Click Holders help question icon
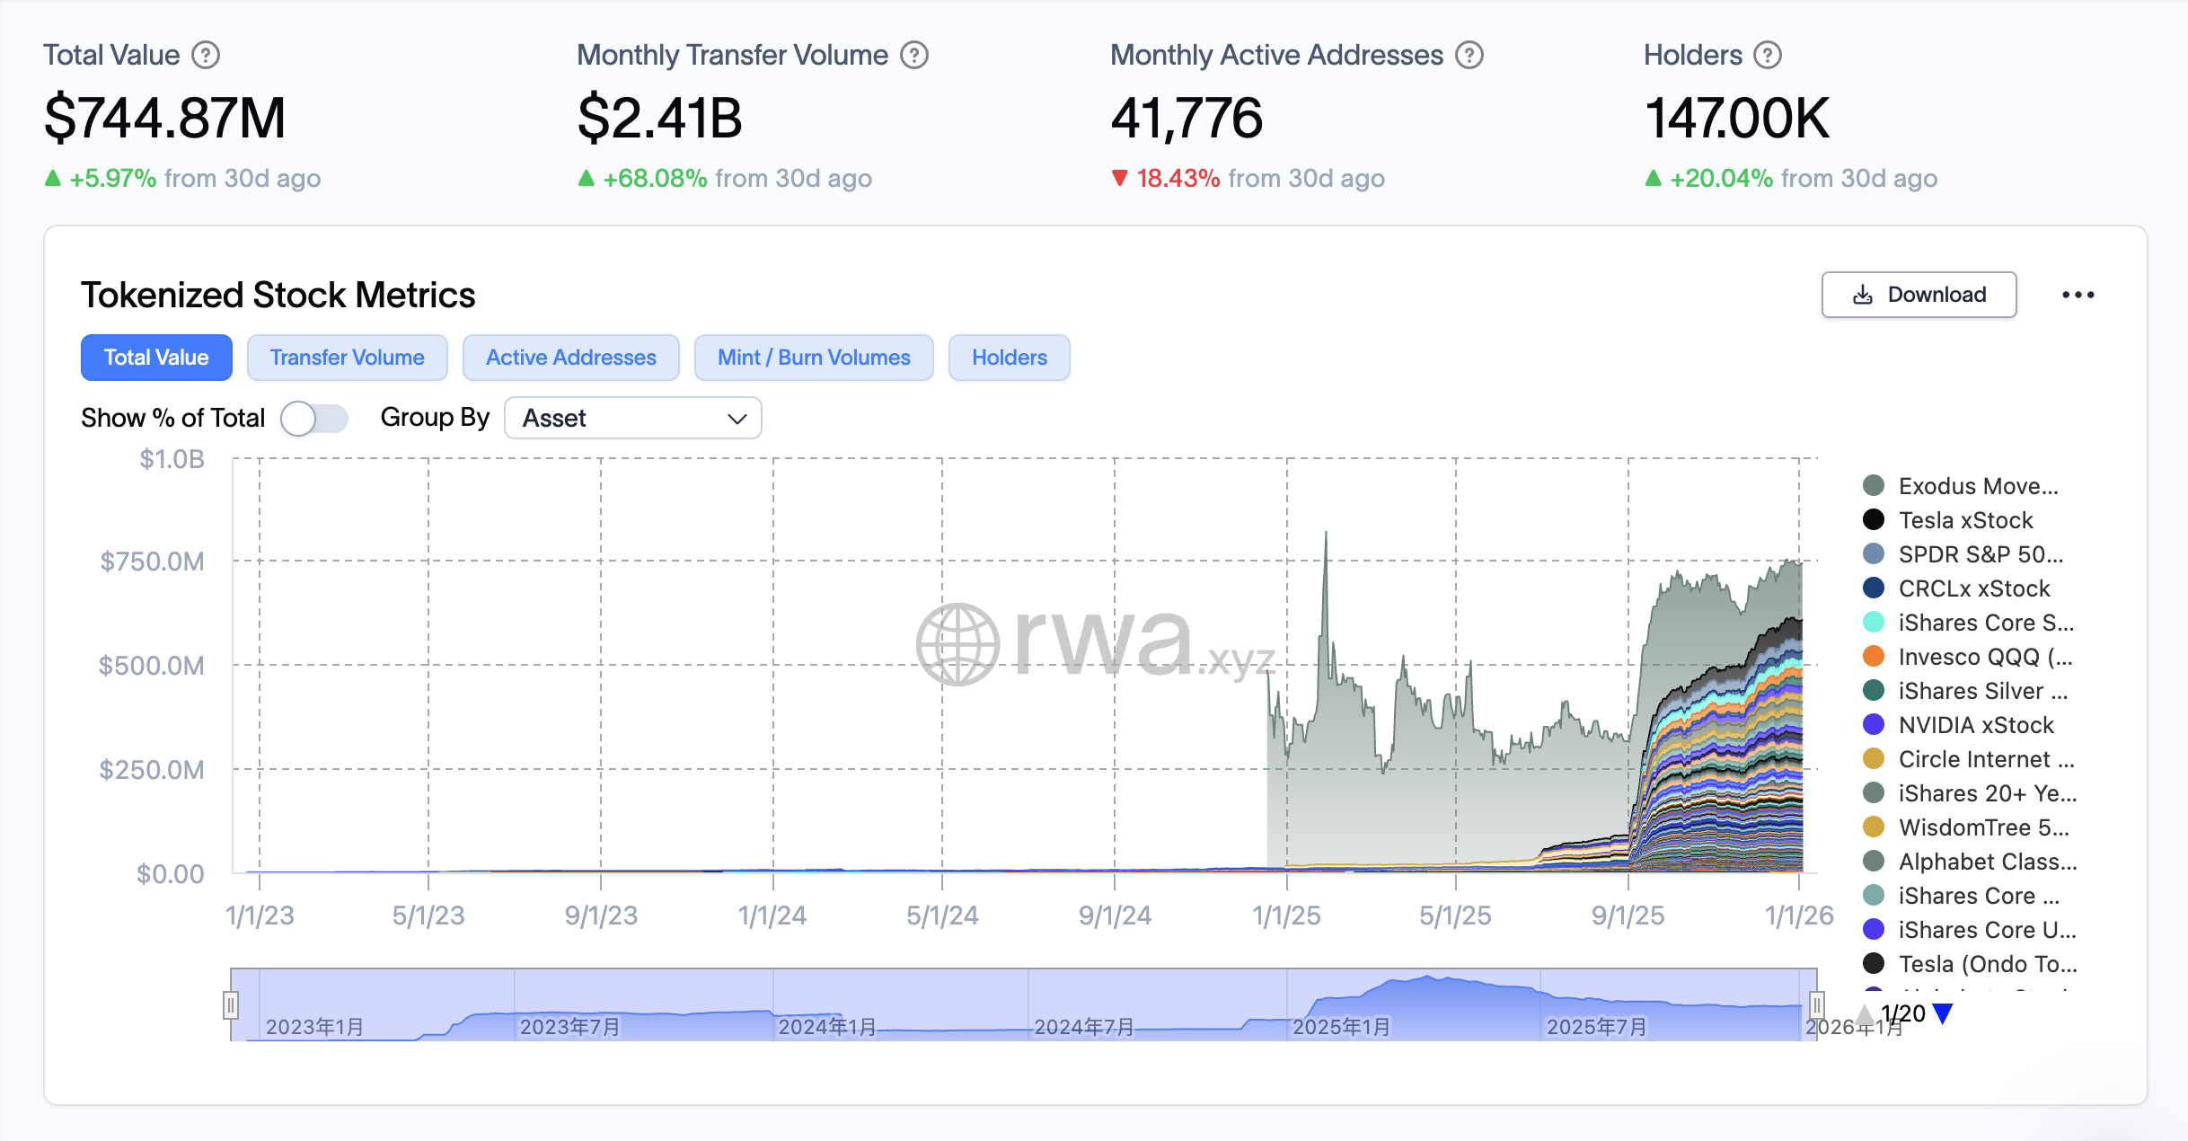 click(1768, 56)
